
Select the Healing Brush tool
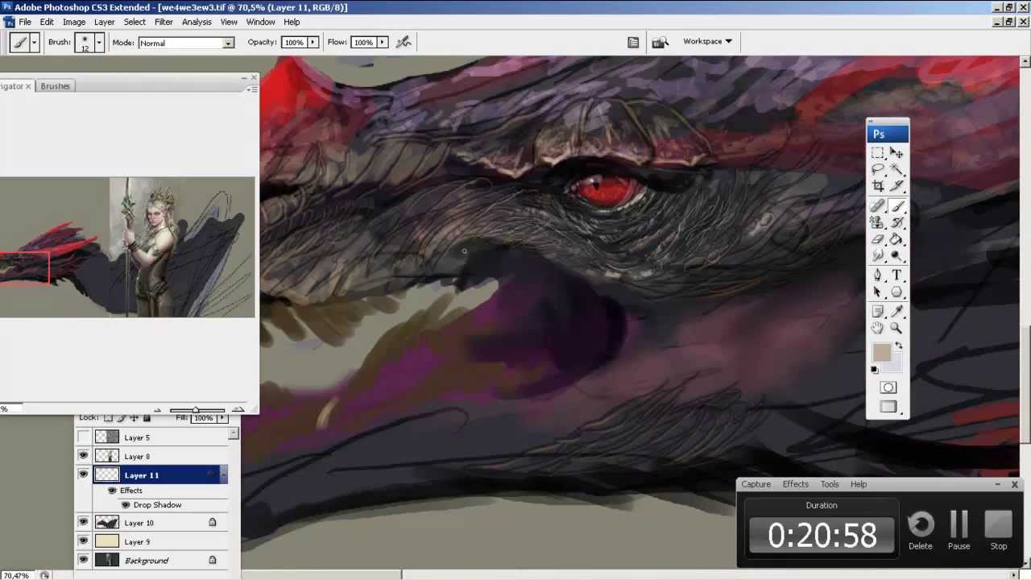878,206
